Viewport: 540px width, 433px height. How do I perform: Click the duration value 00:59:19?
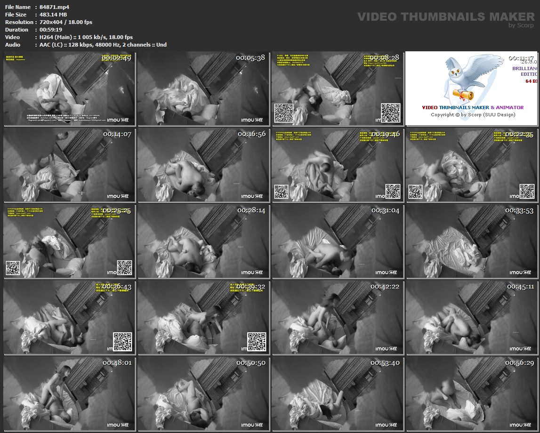51,30
